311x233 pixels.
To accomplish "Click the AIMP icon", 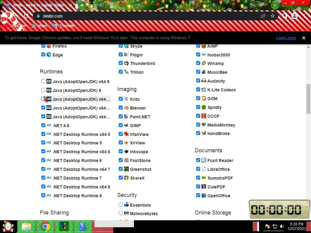I will pyautogui.click(x=204, y=46).
